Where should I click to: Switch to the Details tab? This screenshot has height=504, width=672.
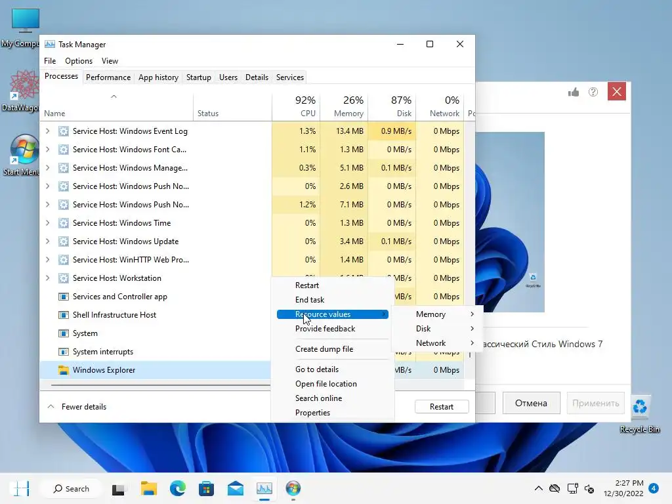coord(257,77)
